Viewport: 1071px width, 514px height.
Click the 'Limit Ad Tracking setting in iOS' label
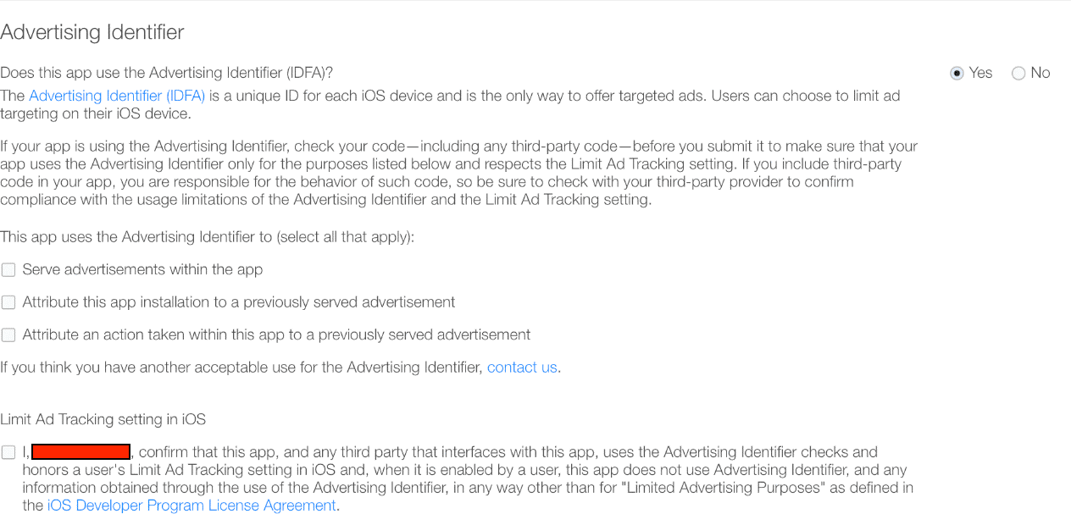click(x=103, y=419)
